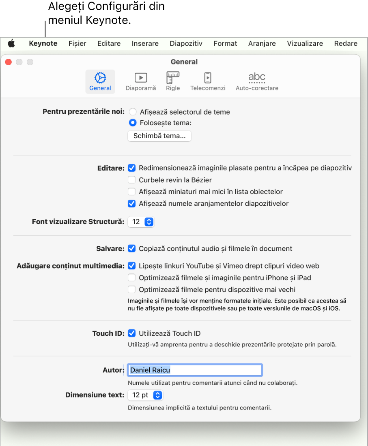Click the Schimbă tema... button
Viewport: 368px width, 446px height.
pyautogui.click(x=159, y=136)
